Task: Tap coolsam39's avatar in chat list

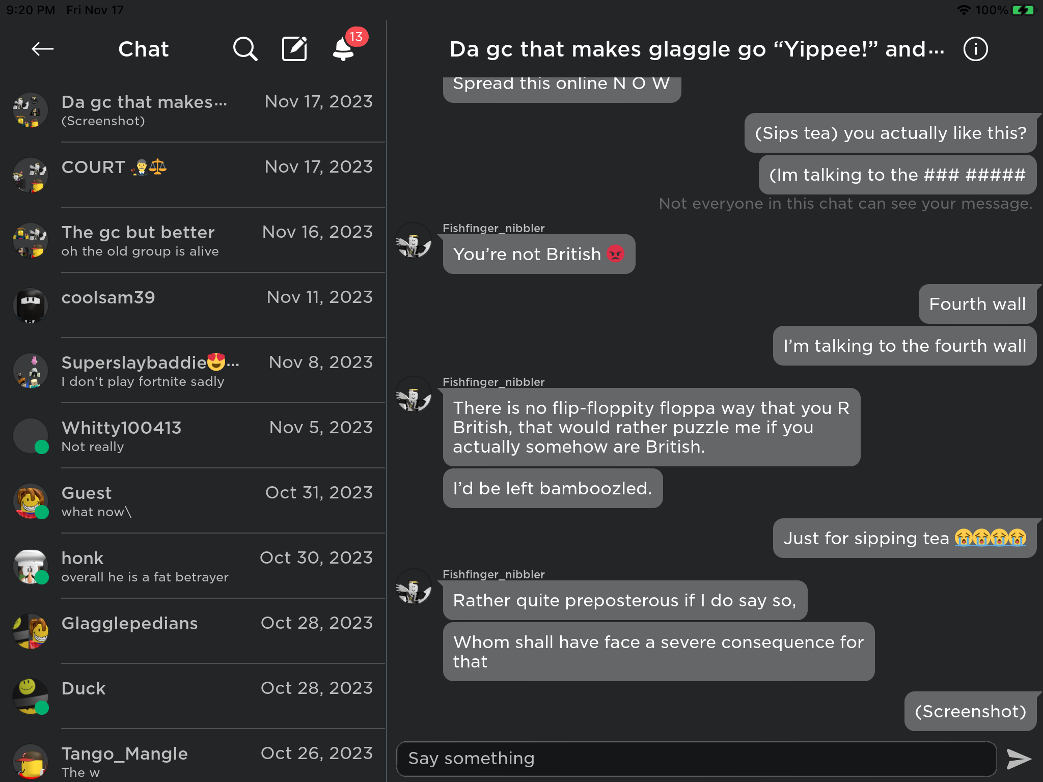Action: [31, 305]
